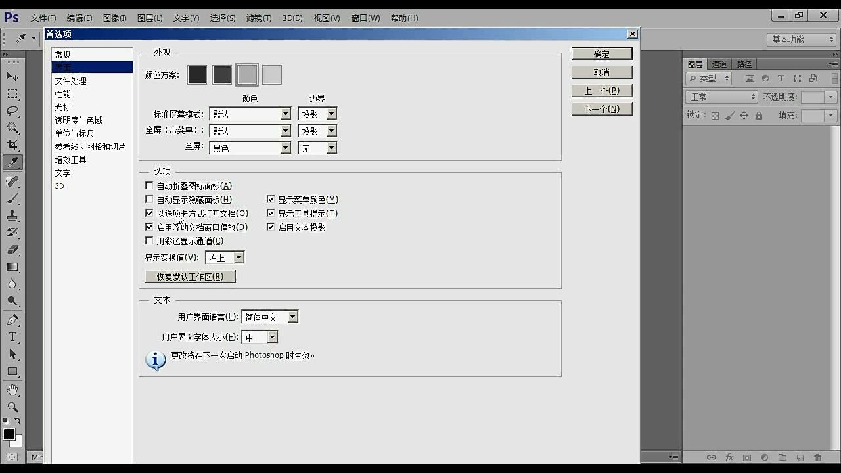Select the Eyedropper tool in the toolbox

[x=12, y=162]
